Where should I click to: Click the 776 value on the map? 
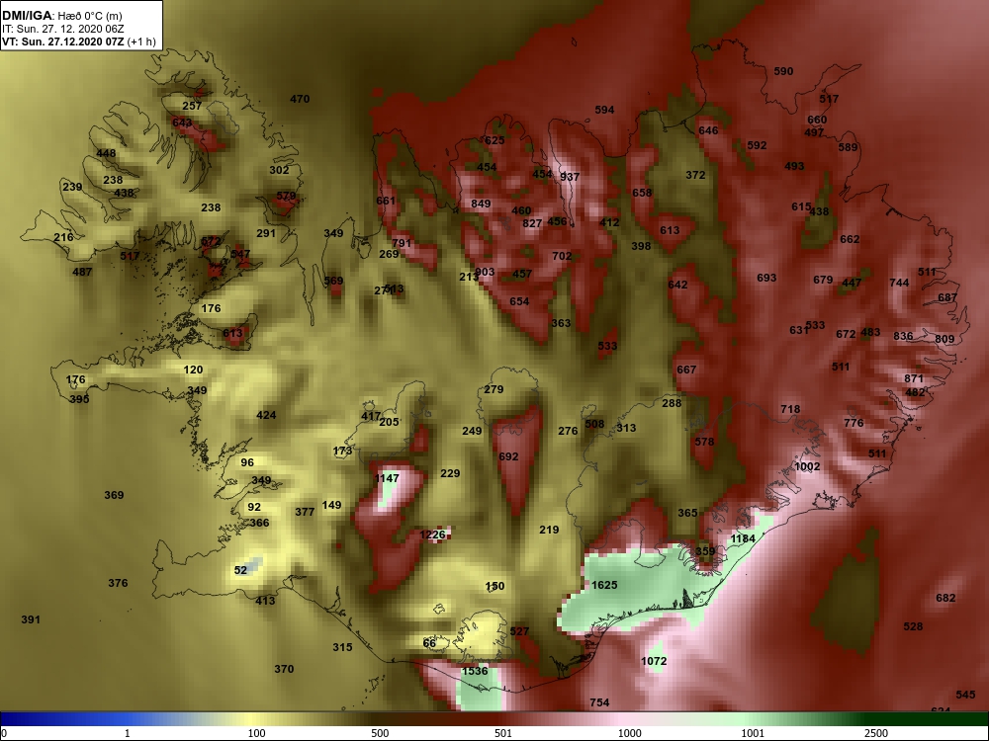click(x=854, y=423)
